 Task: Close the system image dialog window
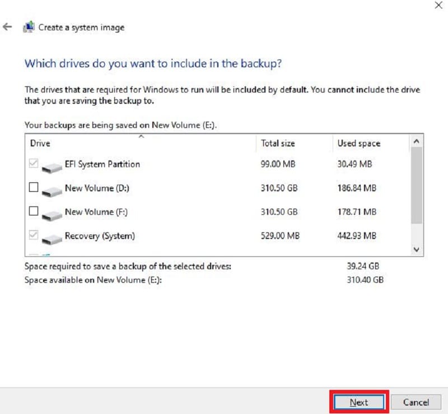(x=438, y=5)
